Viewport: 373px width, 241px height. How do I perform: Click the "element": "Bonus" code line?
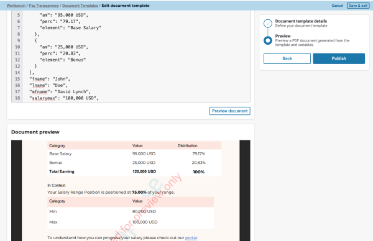click(x=63, y=60)
